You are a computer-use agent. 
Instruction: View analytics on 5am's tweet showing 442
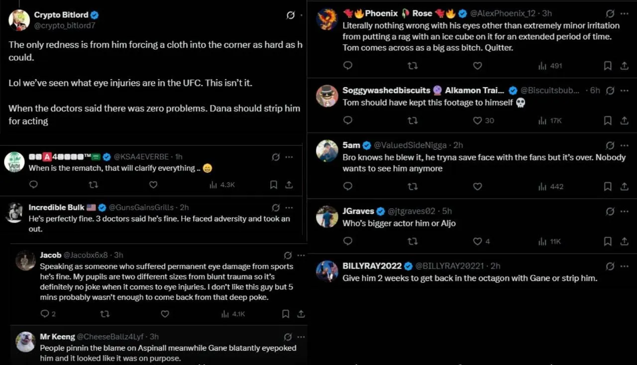coord(551,186)
